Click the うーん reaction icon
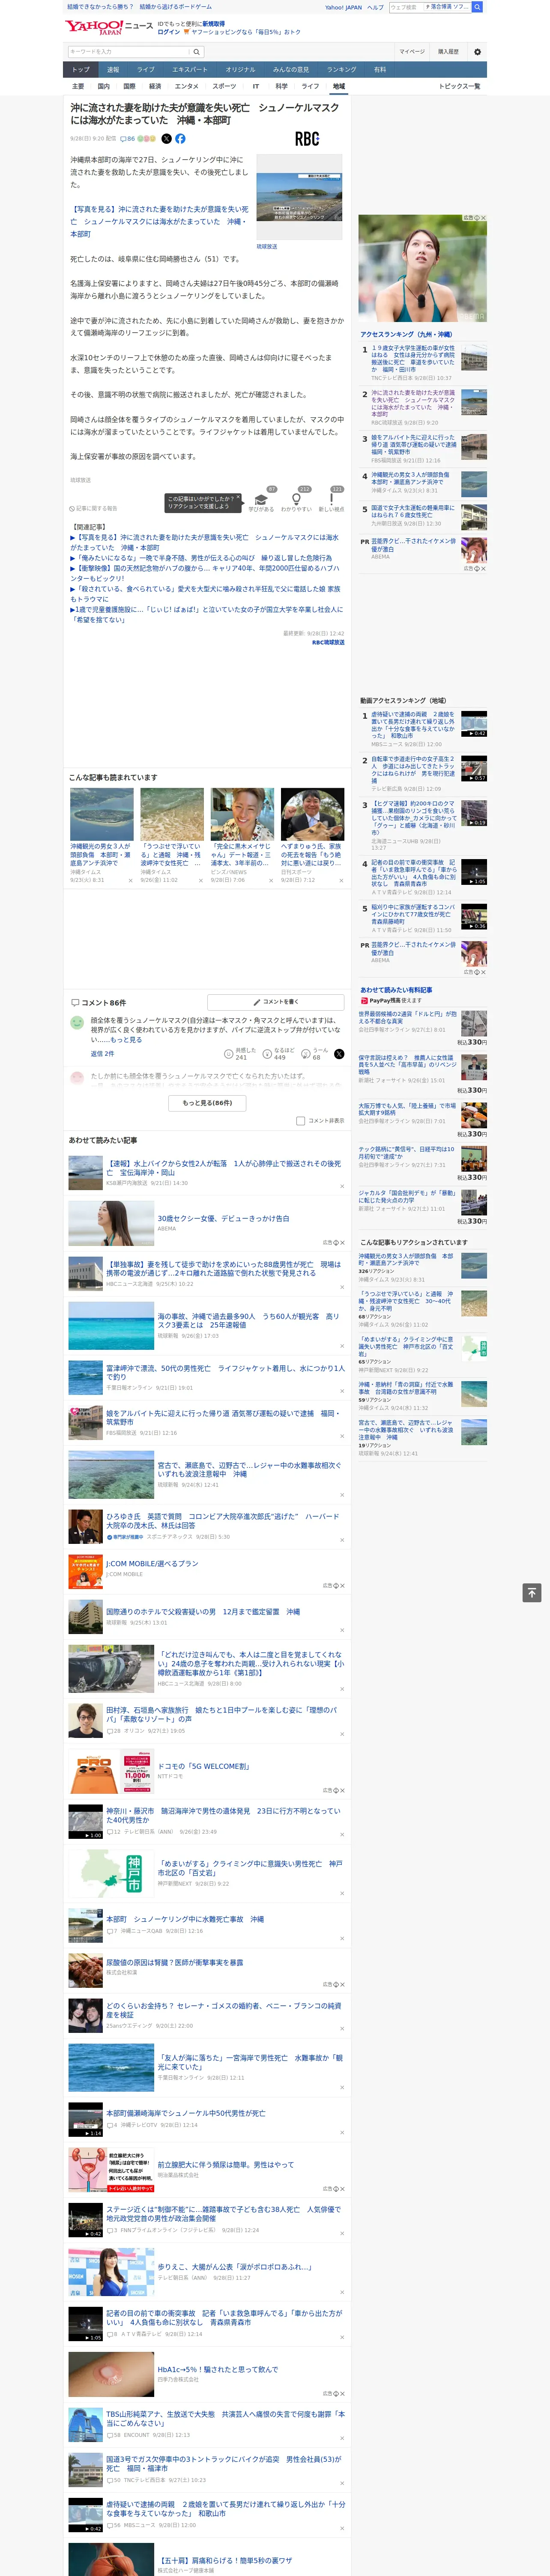550x2576 pixels. point(305,1054)
